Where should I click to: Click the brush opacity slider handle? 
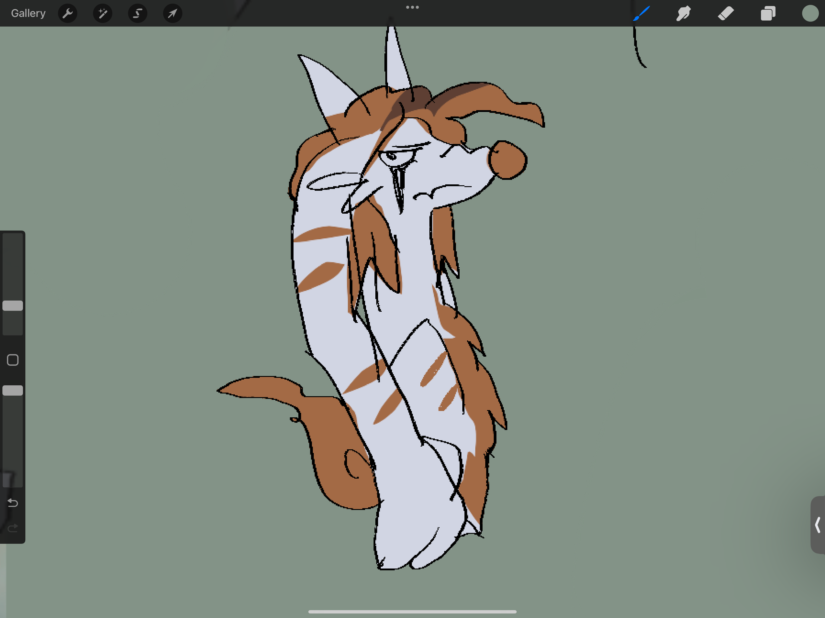(x=13, y=390)
